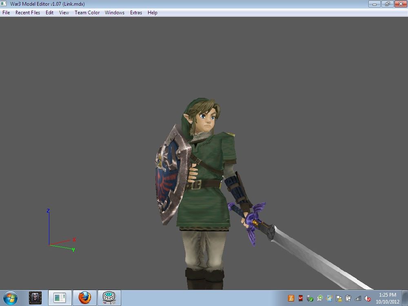The width and height of the screenshot is (408, 306).
Task: Open the Windows menu
Action: (115, 13)
